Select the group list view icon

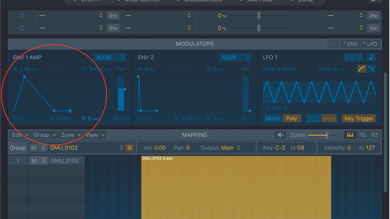click(362, 135)
